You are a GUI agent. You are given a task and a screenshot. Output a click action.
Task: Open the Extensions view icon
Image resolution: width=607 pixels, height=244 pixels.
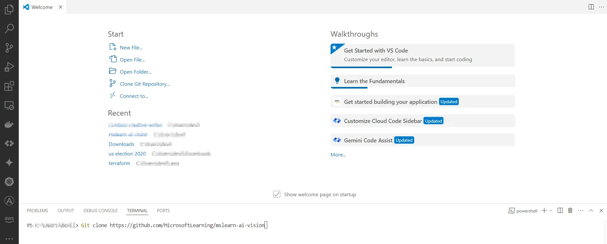point(9,86)
